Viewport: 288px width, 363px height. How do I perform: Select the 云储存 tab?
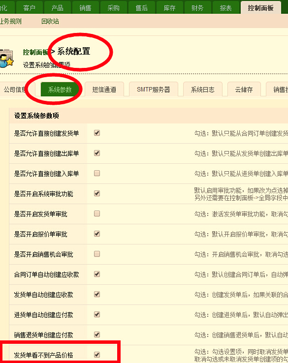[x=244, y=89]
